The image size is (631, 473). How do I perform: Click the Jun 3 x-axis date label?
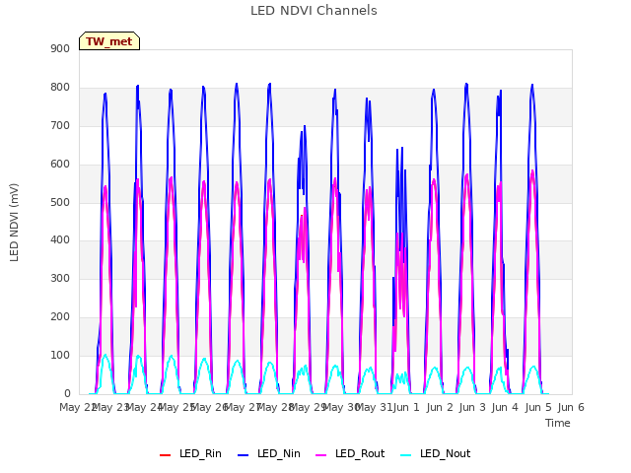pyautogui.click(x=472, y=407)
